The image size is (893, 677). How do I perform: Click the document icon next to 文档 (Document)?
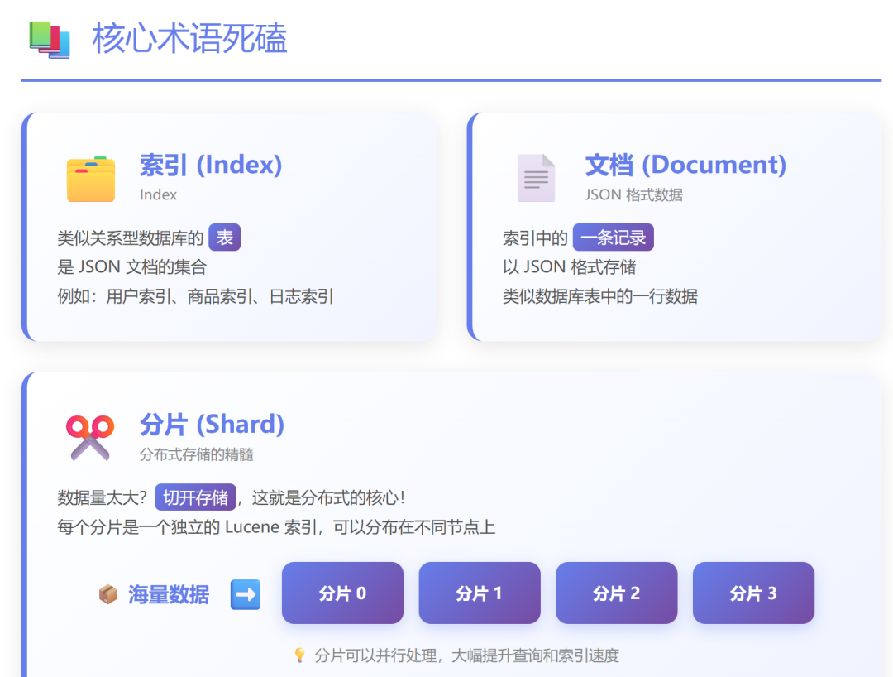pyautogui.click(x=536, y=176)
